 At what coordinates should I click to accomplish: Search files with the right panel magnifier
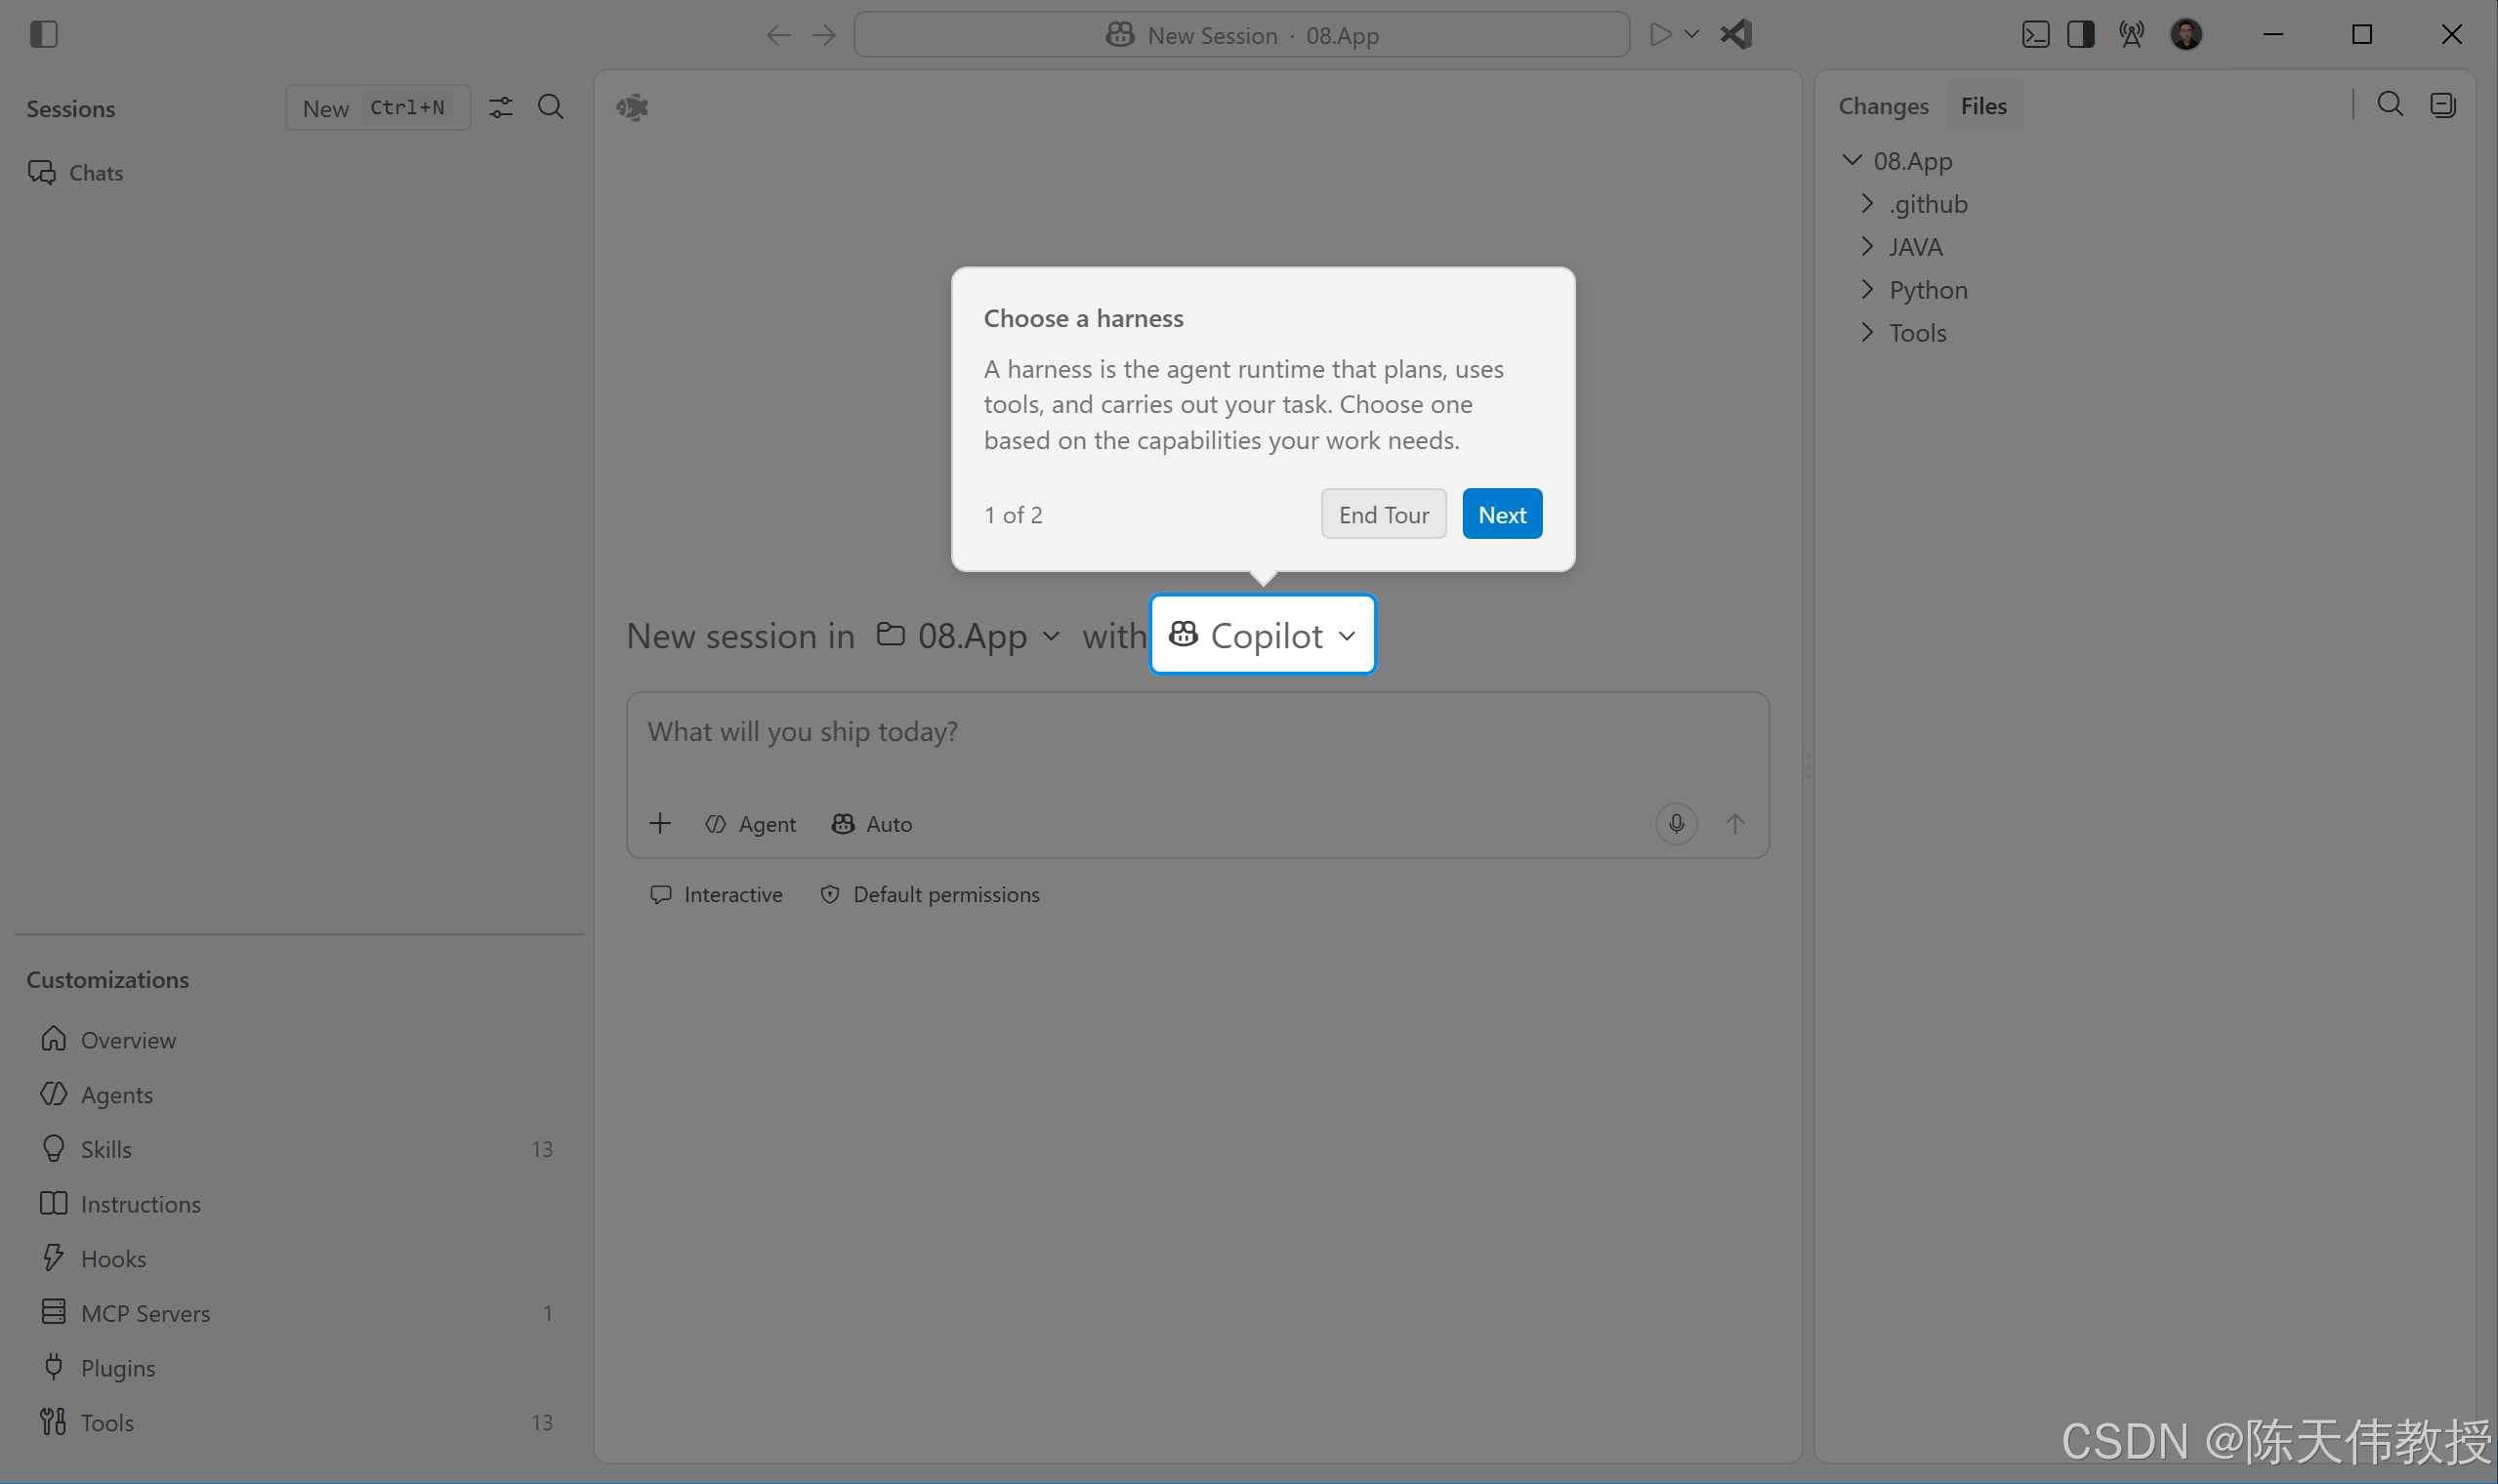pos(2390,105)
